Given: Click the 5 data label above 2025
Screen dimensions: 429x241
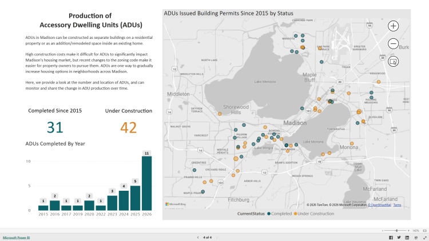Looking at the screenshot, I should click(x=135, y=181).
